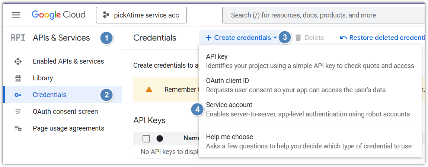Open the pickAtime service acc project selector
This screenshot has width=428, height=167.
pyautogui.click(x=141, y=15)
